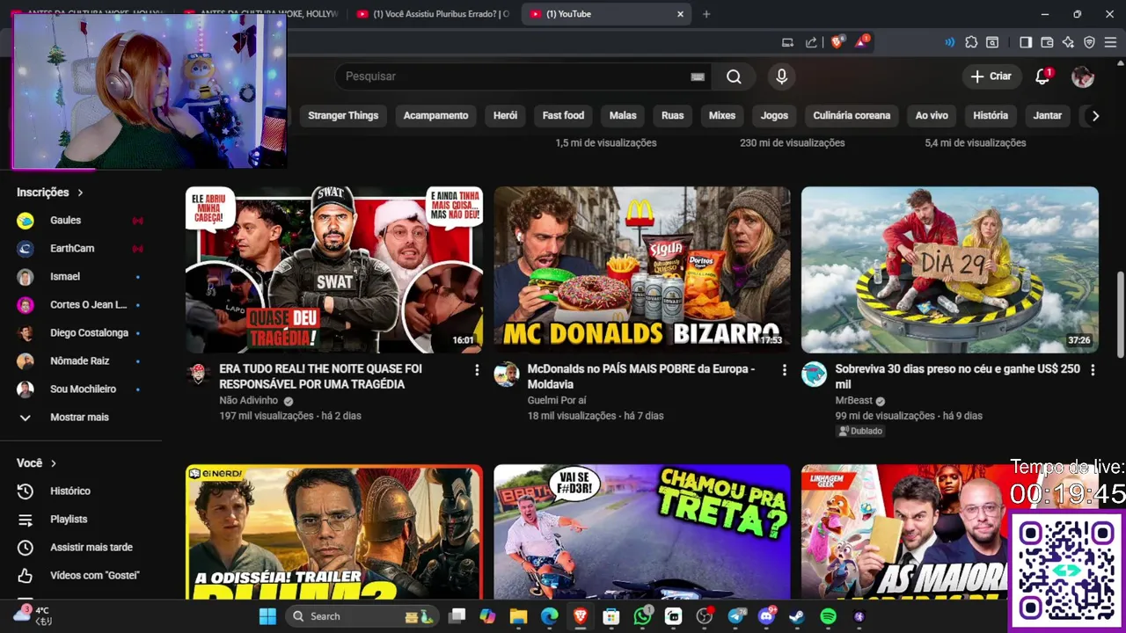Click the page vertical scrollbar thumb

(1121, 315)
